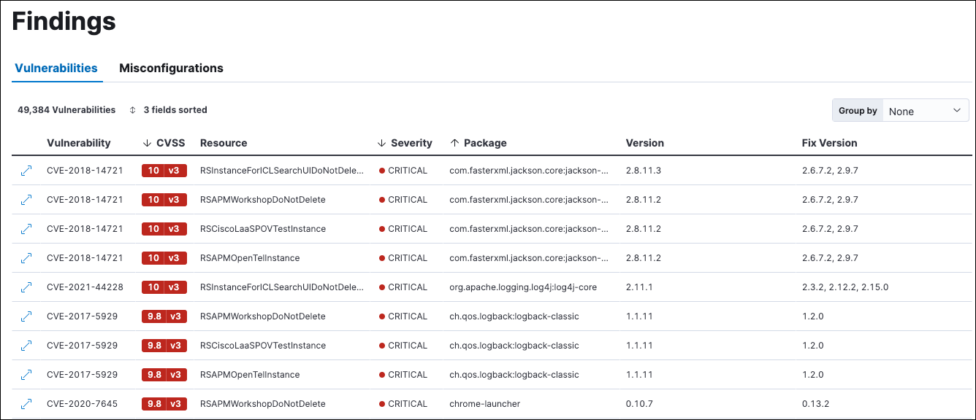The image size is (976, 420).
Task: Click the "10 v3" CVSS badge in the top row
Action: 164,170
